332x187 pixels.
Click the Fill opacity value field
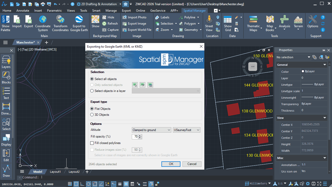click(135, 137)
